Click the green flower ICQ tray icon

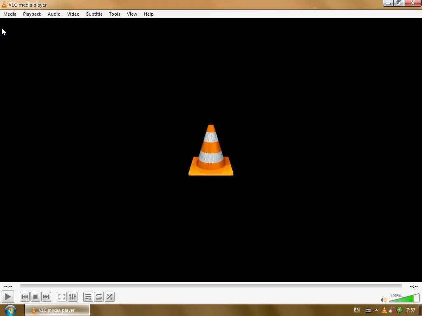coord(399,310)
